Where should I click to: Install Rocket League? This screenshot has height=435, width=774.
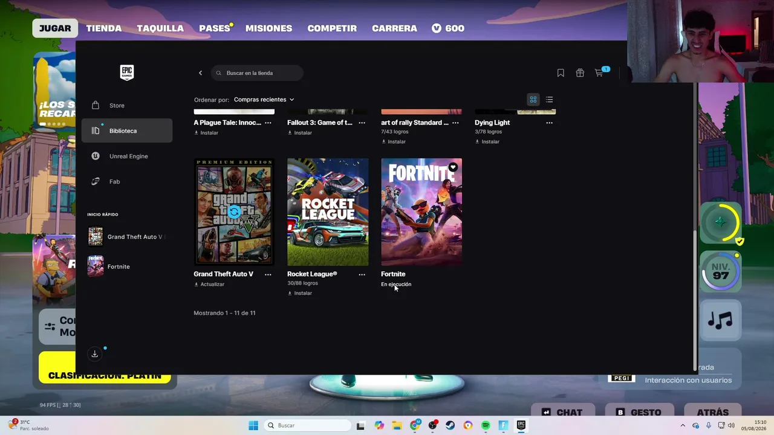pos(300,294)
